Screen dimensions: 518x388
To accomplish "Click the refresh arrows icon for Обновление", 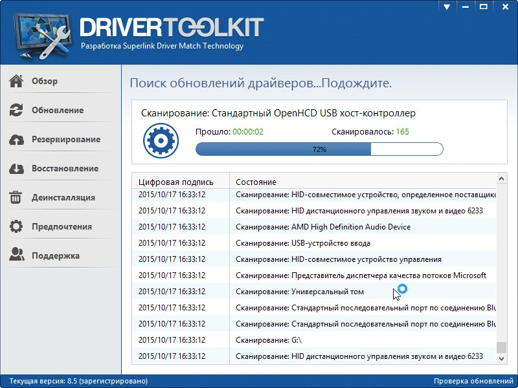I will click(x=16, y=110).
